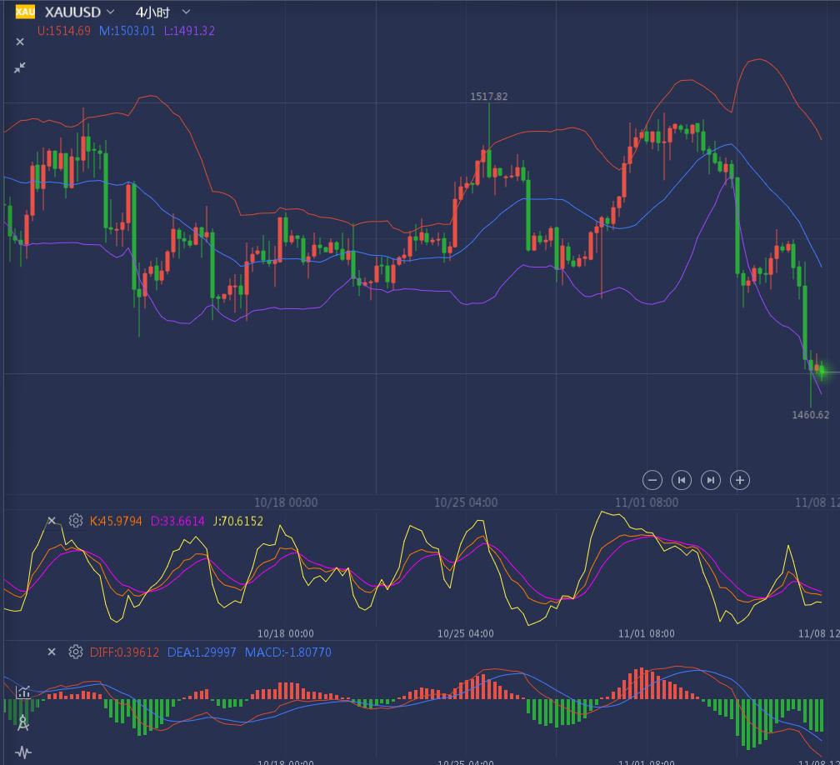Zoom in the chart with plus button

pos(740,479)
